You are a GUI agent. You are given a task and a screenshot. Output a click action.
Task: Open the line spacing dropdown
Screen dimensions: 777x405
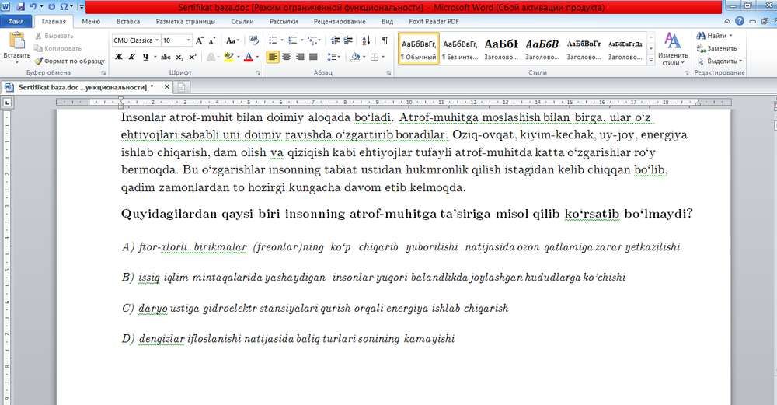point(333,57)
